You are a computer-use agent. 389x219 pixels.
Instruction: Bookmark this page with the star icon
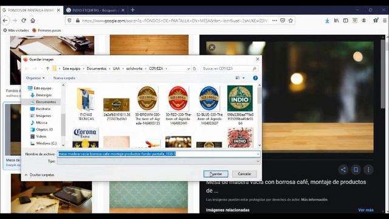coord(291,21)
